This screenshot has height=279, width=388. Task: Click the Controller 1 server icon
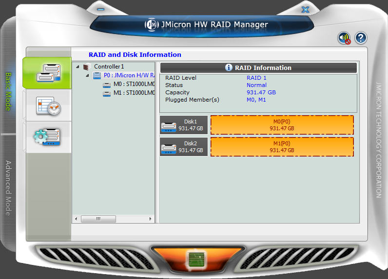point(87,67)
